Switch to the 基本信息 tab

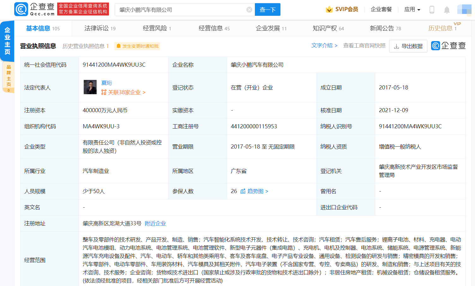coord(43,28)
